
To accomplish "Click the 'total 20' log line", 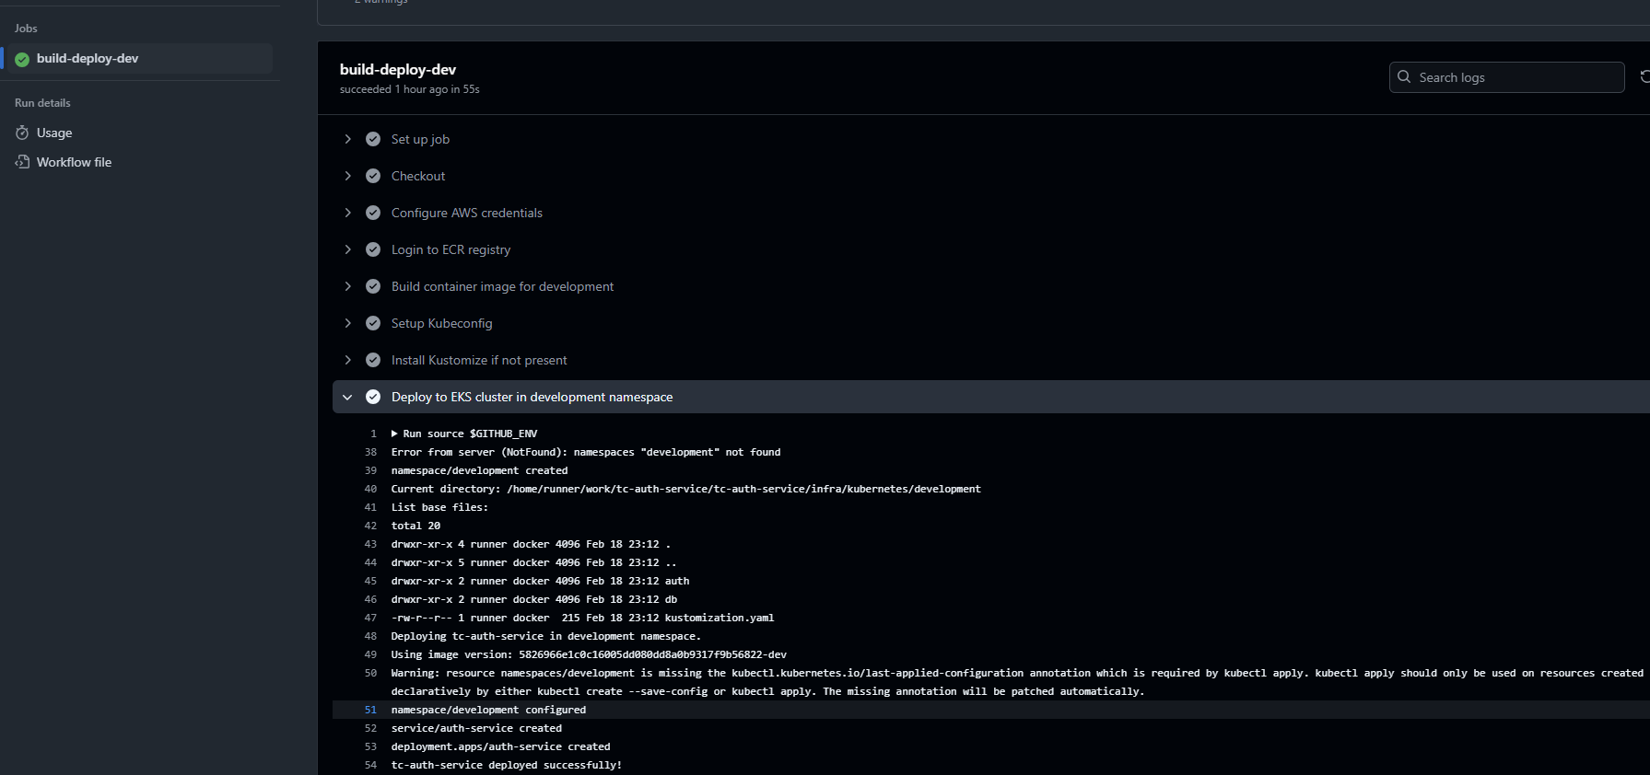I will pyautogui.click(x=415, y=526).
